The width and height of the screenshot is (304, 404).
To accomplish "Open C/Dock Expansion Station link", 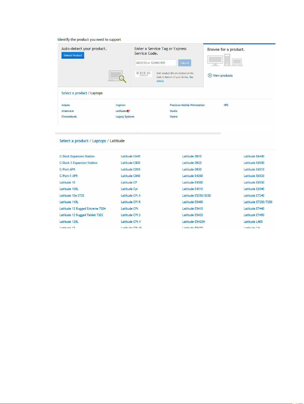I will click(x=77, y=156).
